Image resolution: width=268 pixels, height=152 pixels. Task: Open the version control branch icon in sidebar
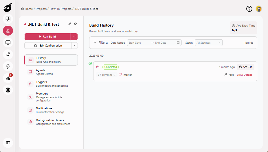tap(8, 54)
